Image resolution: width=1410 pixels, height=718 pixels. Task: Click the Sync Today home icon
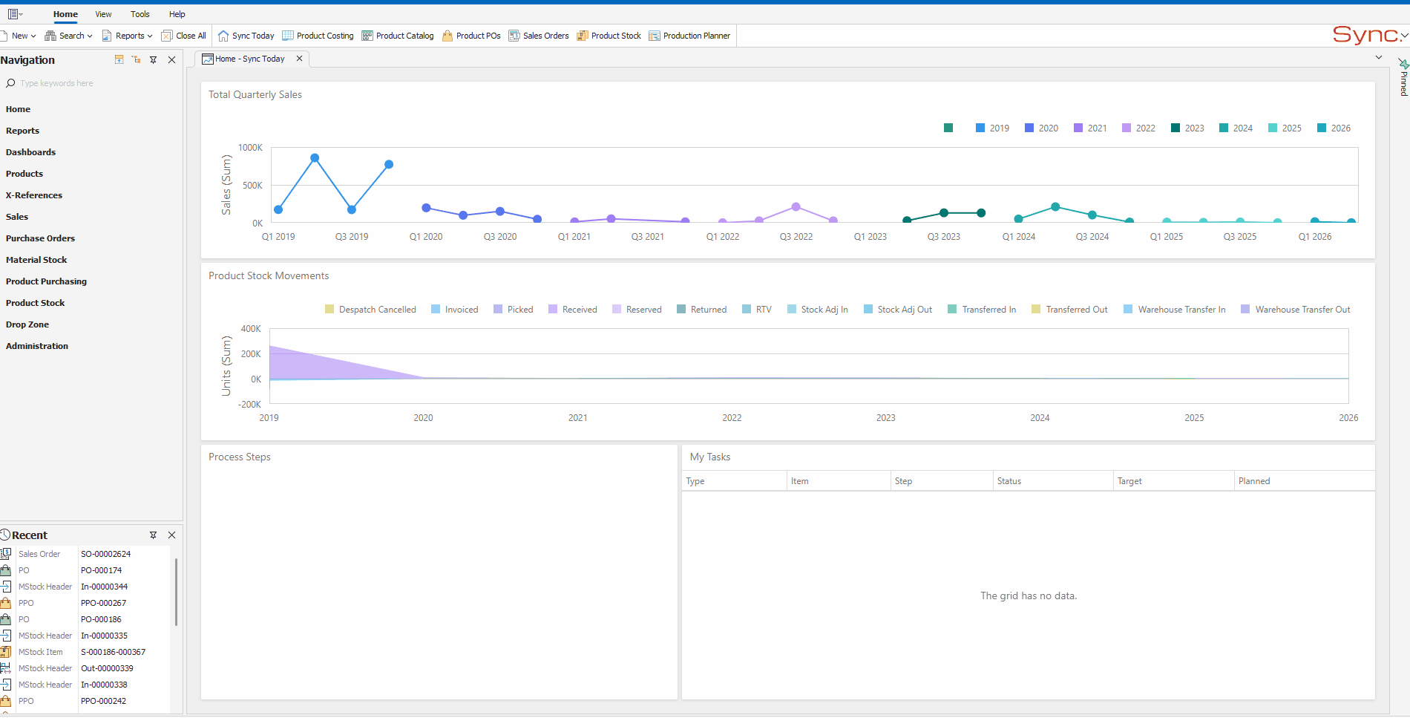(x=223, y=36)
